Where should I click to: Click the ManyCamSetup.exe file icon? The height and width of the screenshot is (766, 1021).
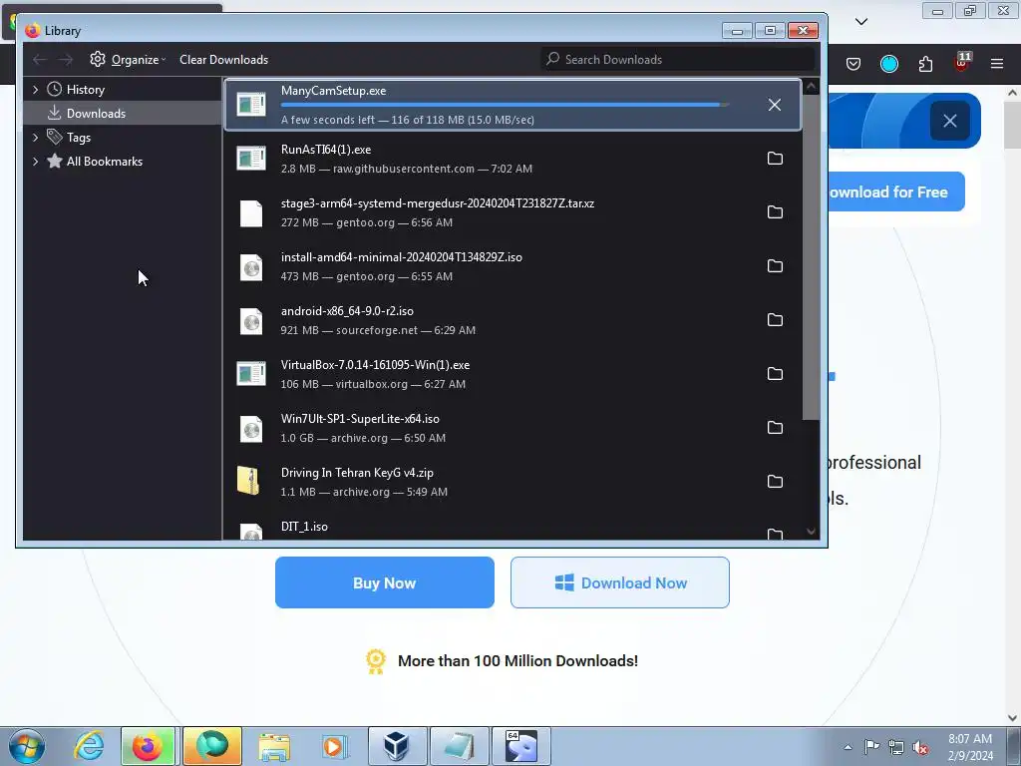[x=251, y=104]
